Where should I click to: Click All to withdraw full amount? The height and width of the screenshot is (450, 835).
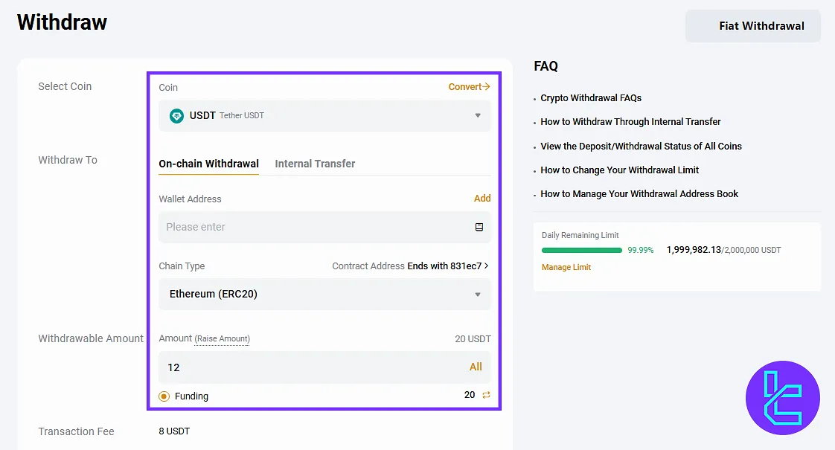(x=476, y=367)
